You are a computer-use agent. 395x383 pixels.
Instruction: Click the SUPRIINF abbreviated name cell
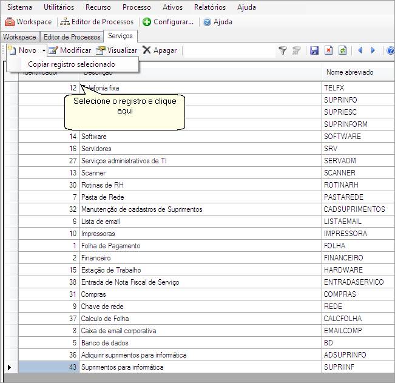point(358,367)
